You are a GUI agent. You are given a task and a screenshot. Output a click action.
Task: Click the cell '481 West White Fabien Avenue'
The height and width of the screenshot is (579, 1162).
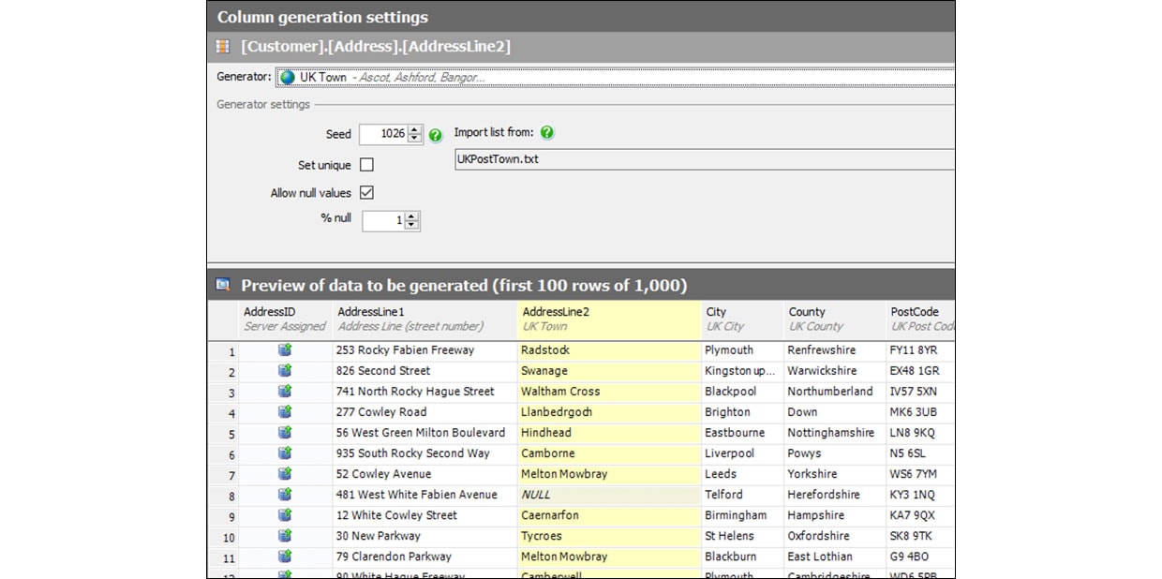tap(425, 494)
